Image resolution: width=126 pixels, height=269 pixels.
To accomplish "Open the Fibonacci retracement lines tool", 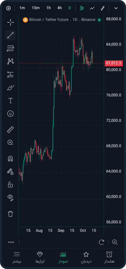I will (x=10, y=48).
